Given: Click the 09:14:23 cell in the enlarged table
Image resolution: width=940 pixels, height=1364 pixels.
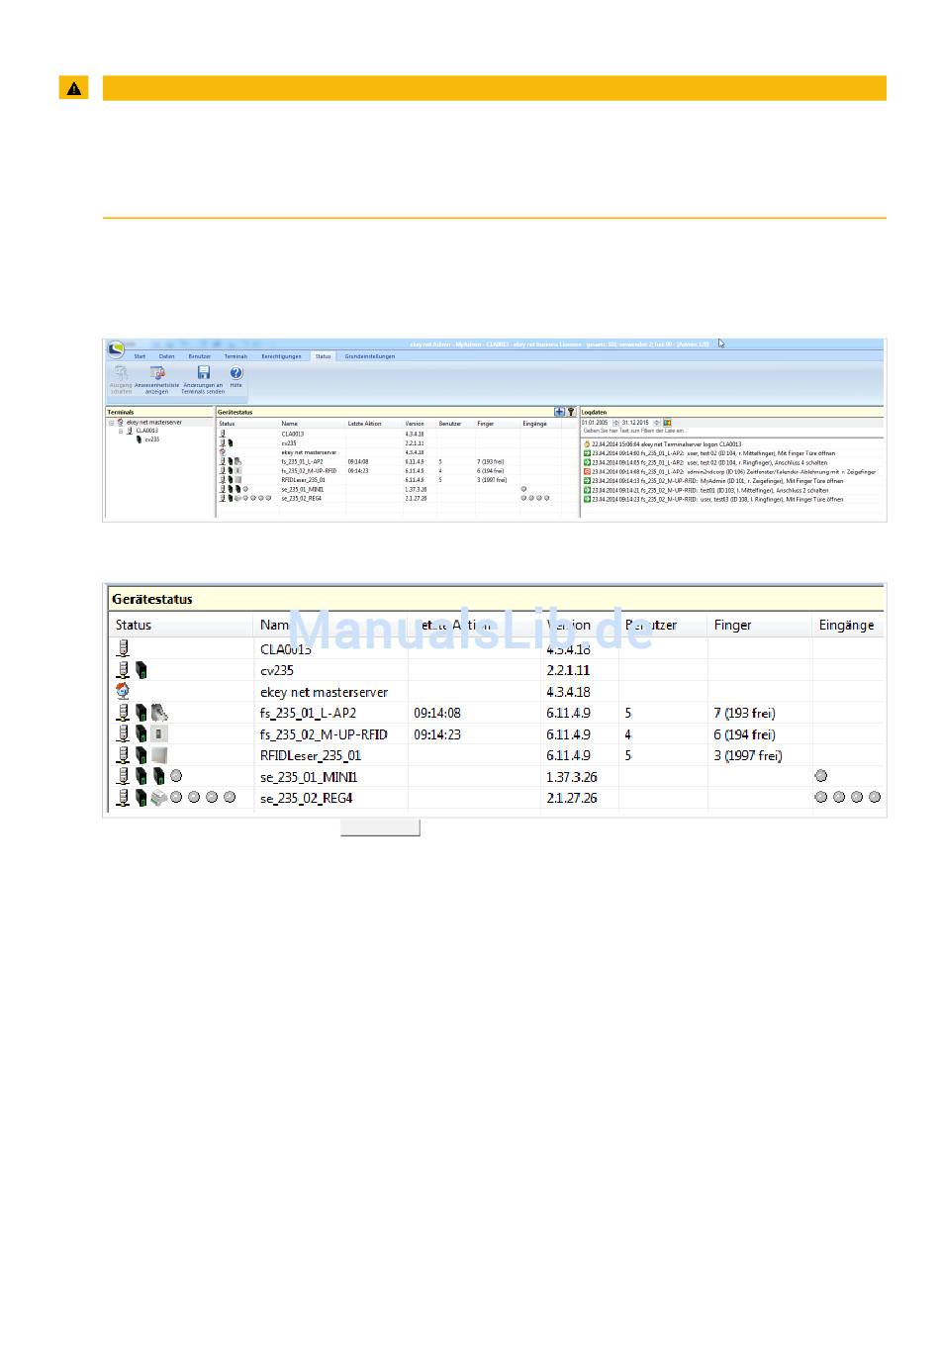Looking at the screenshot, I should pyautogui.click(x=437, y=734).
